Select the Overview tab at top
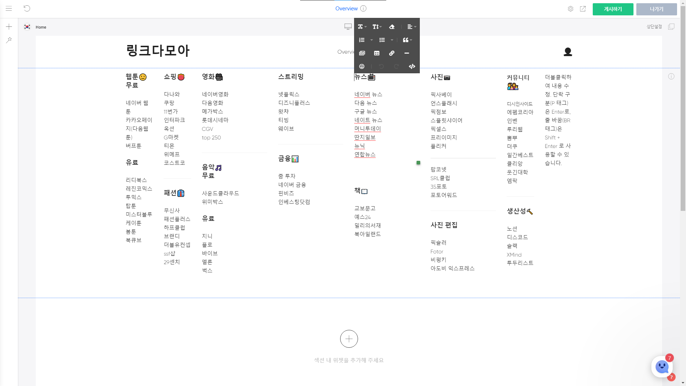Image resolution: width=686 pixels, height=386 pixels. point(346,9)
